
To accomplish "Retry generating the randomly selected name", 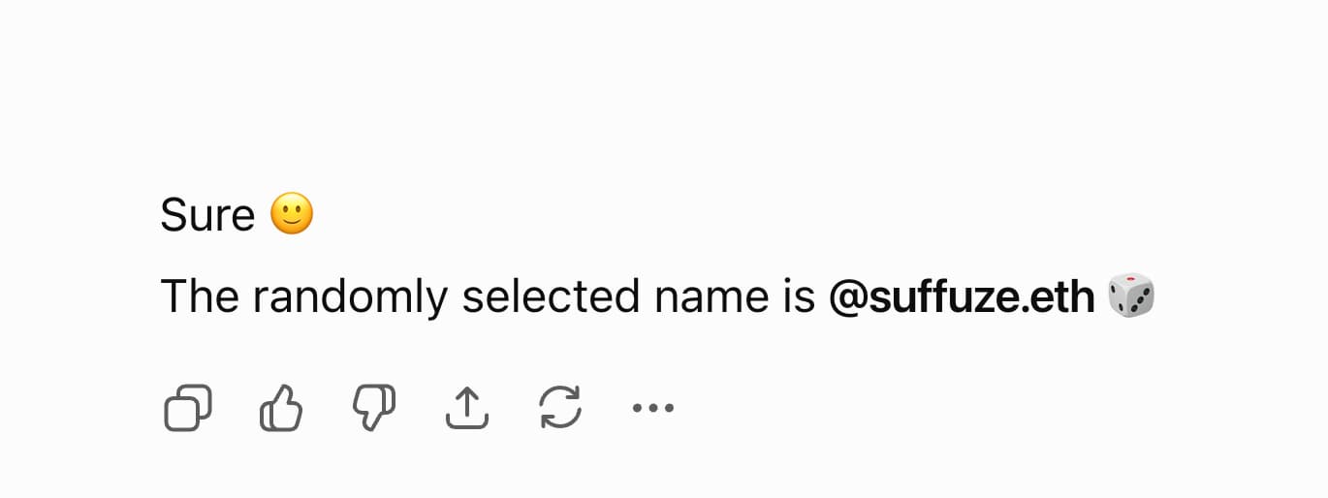I will tap(560, 408).
